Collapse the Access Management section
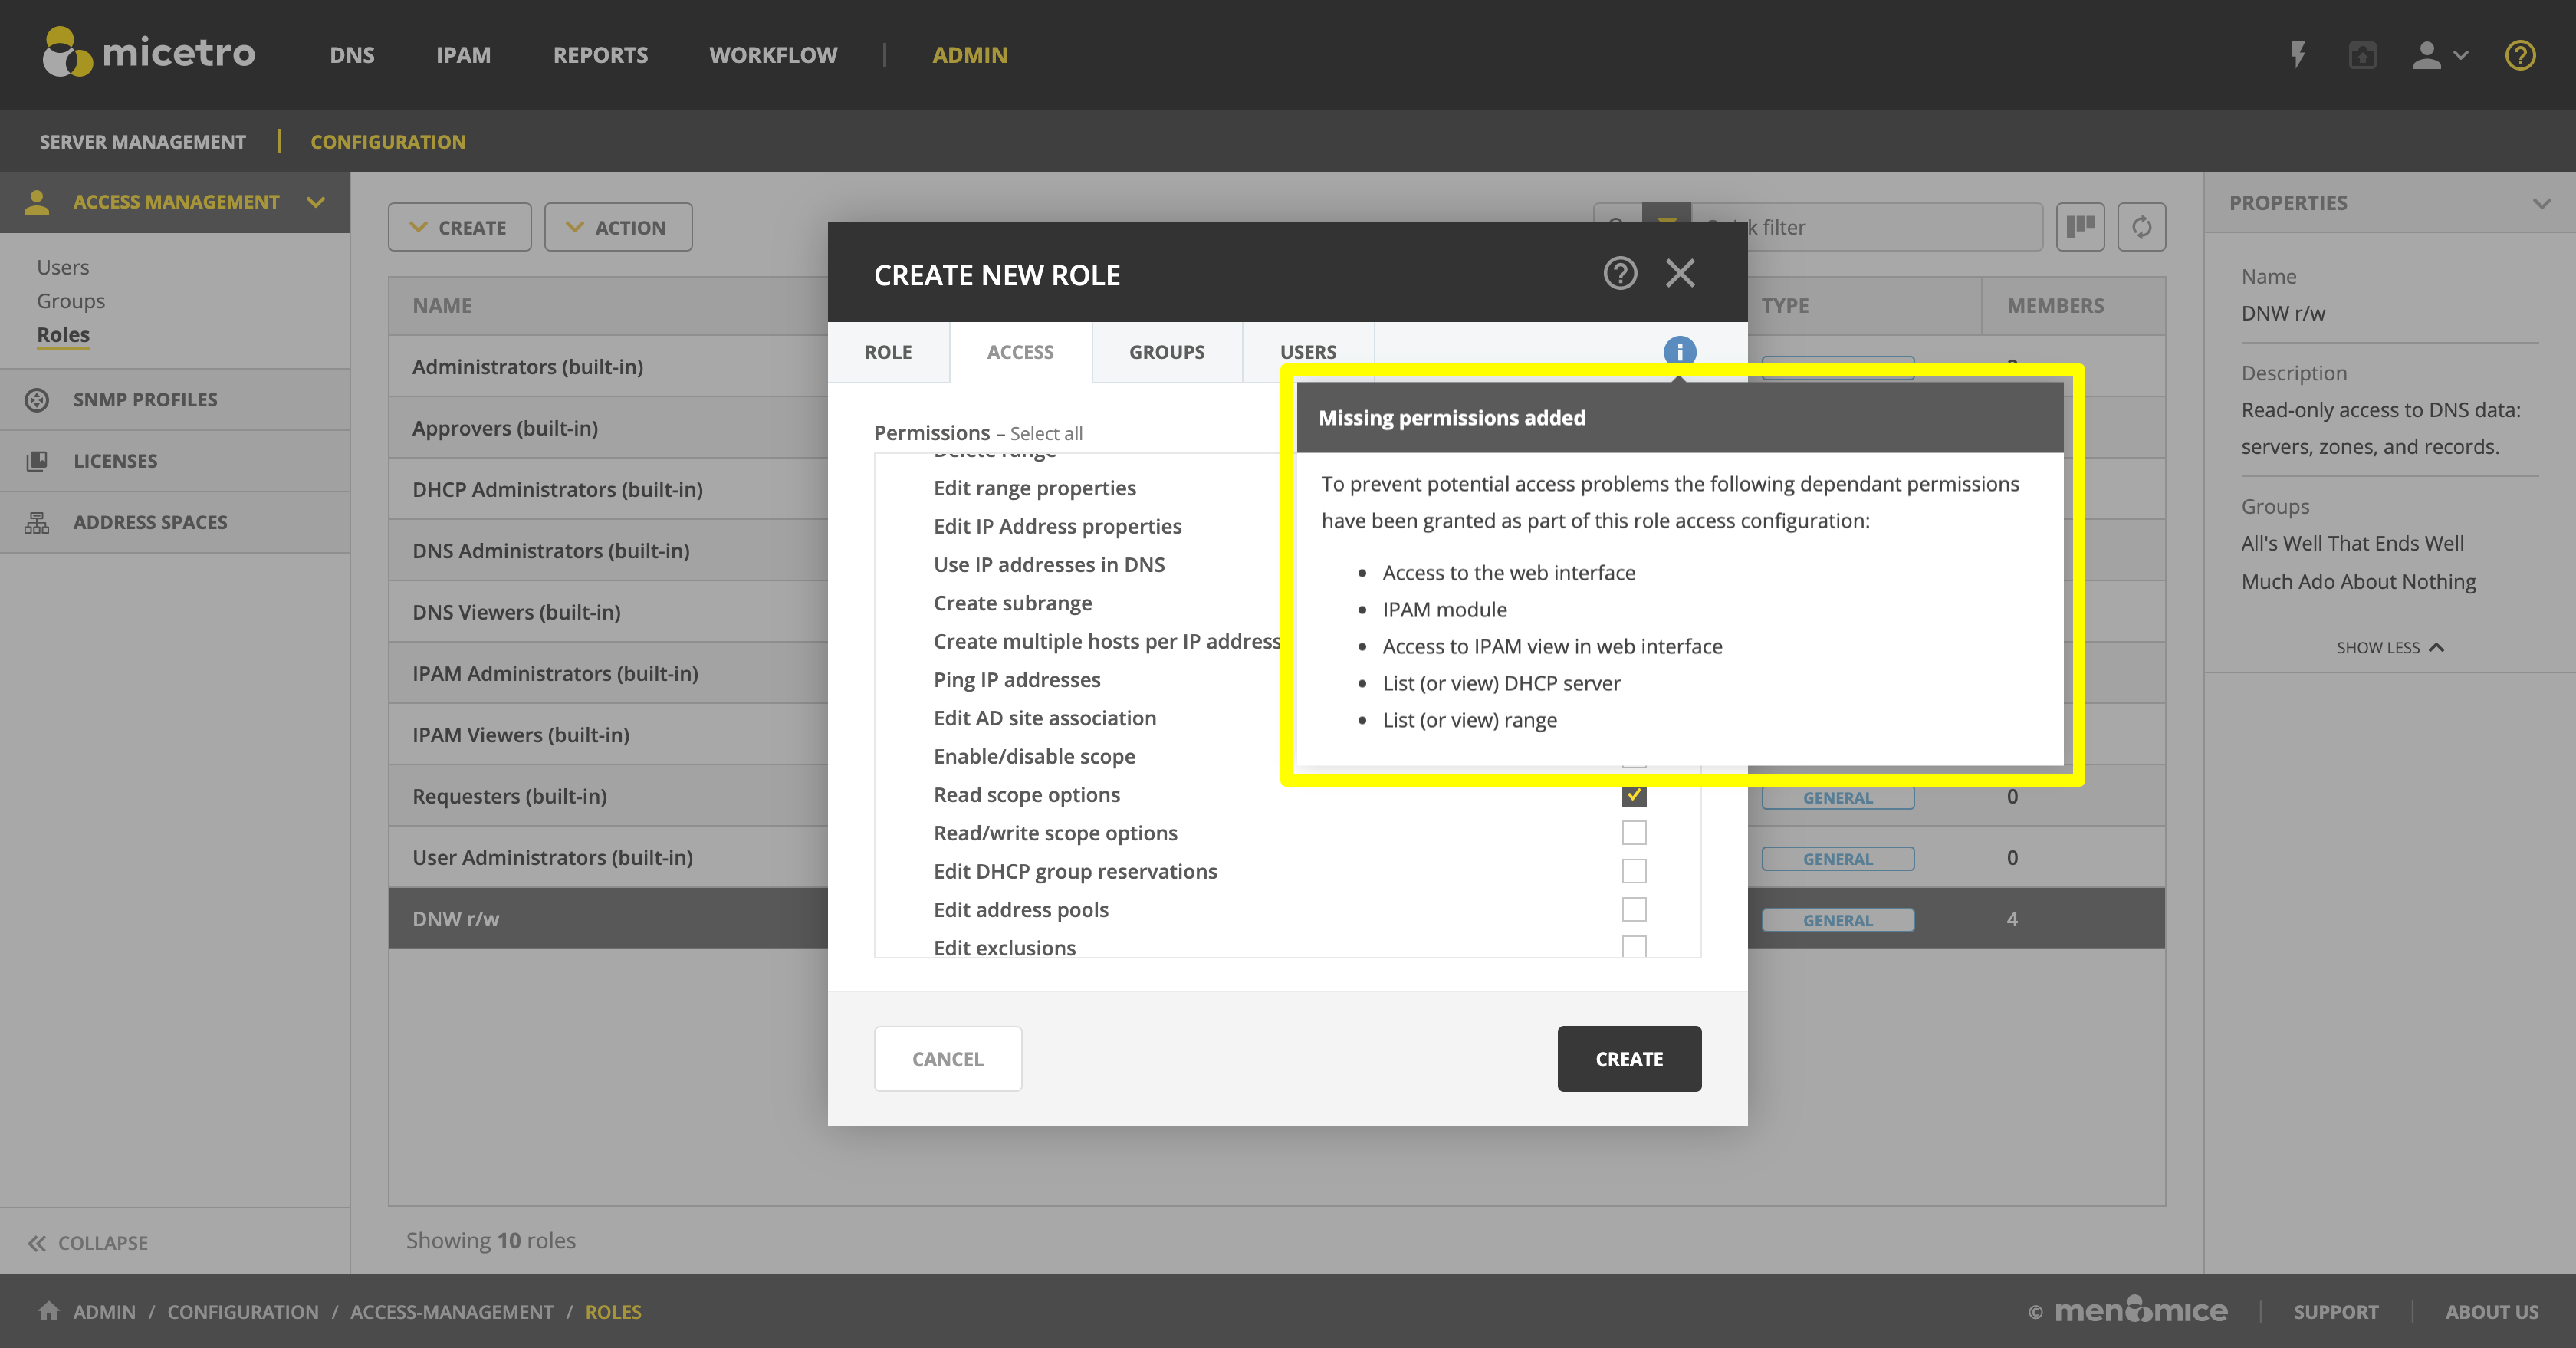Image resolution: width=2576 pixels, height=1348 pixels. click(x=316, y=202)
